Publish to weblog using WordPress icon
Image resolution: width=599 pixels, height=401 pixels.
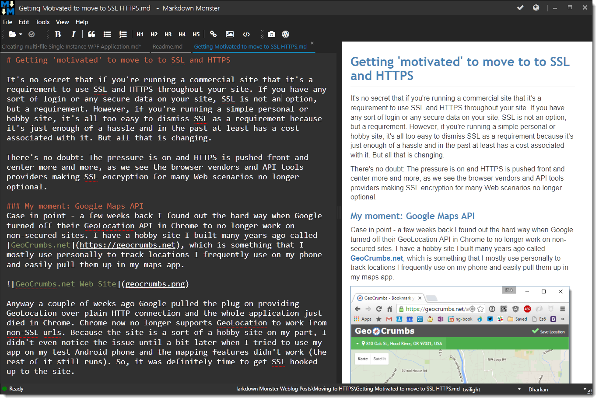click(x=286, y=34)
